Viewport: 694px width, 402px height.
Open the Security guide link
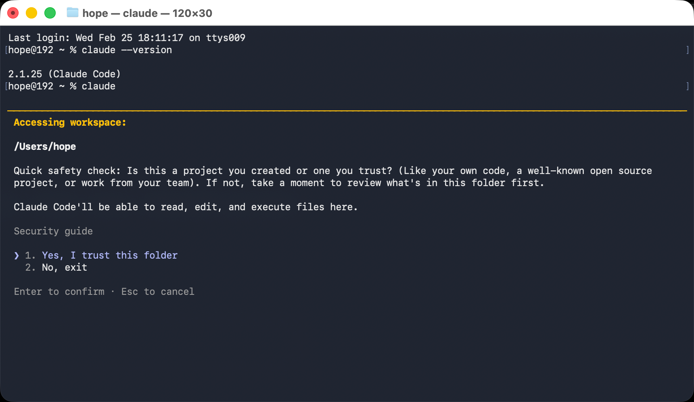pos(53,231)
